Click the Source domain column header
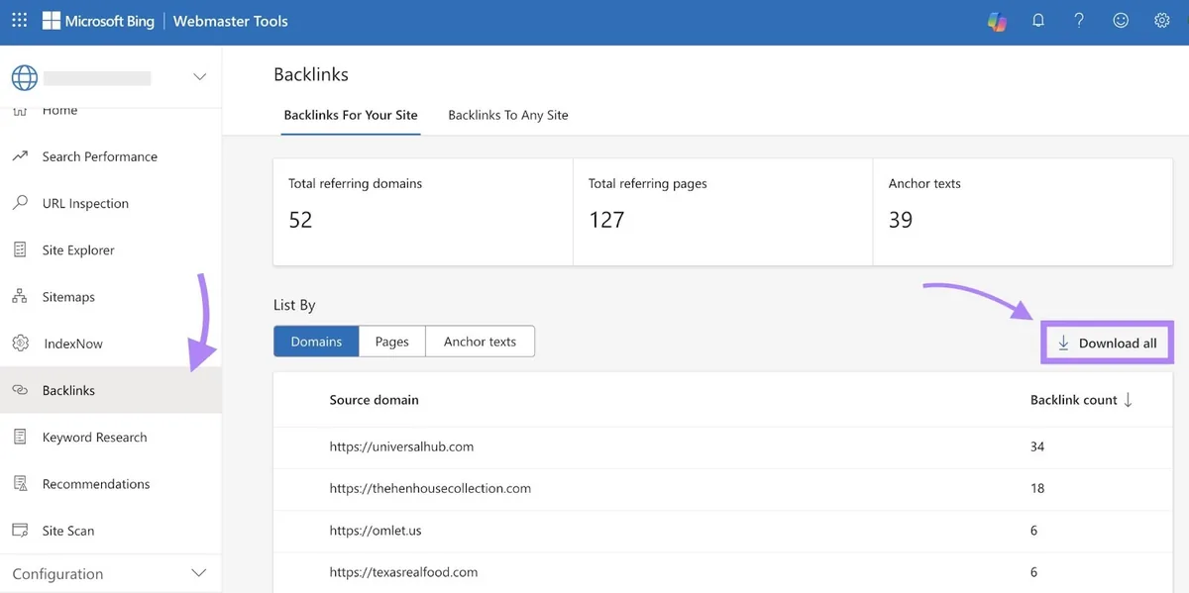The height and width of the screenshot is (593, 1189). (x=375, y=400)
